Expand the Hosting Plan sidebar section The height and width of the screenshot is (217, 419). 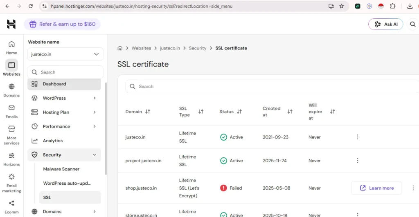[x=64, y=112]
